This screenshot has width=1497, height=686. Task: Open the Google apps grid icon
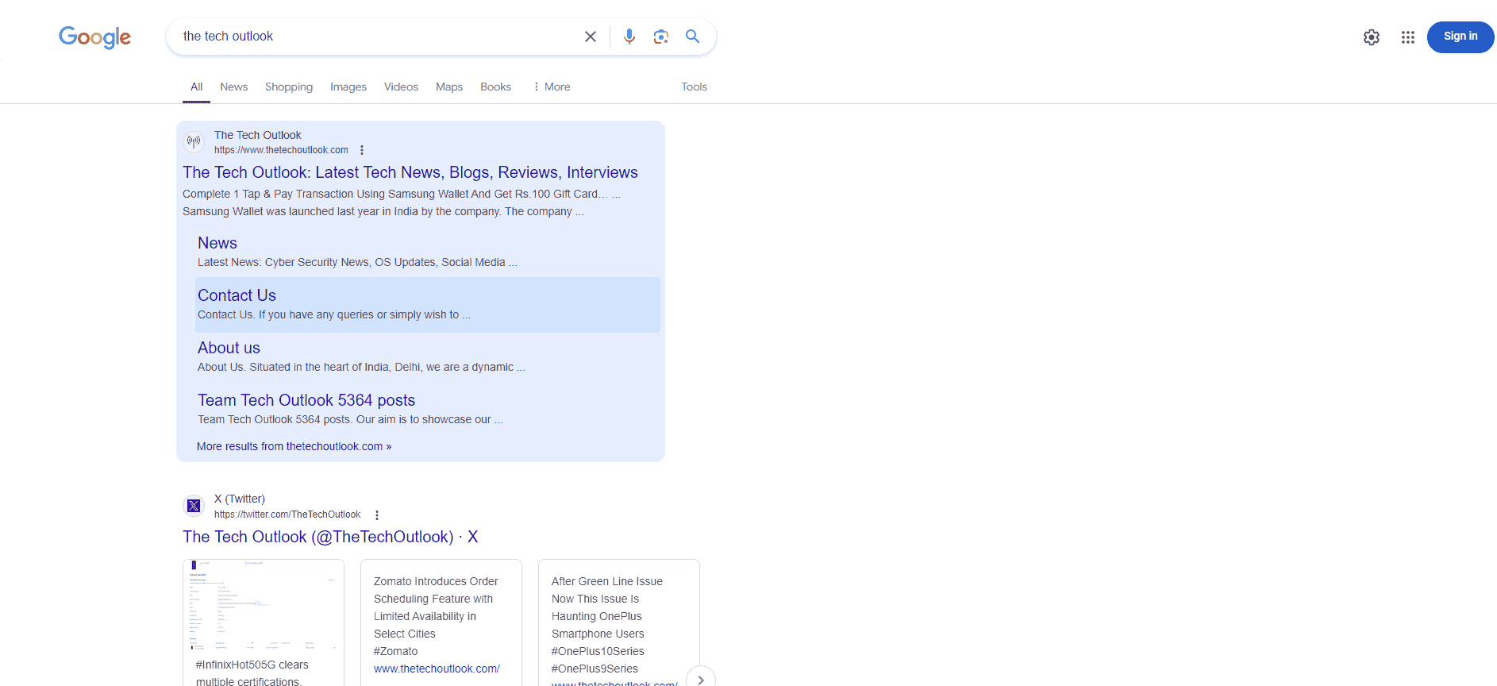point(1407,37)
